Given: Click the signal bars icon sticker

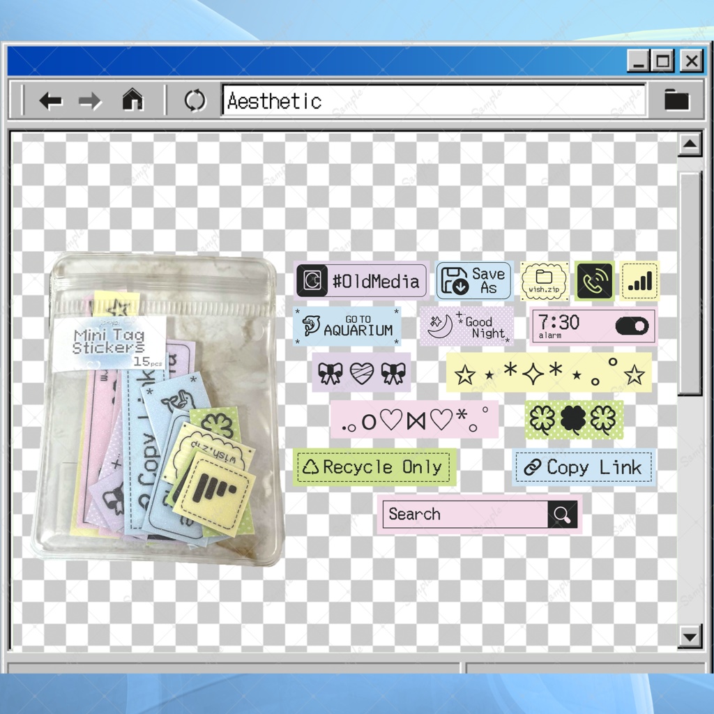Looking at the screenshot, I should tap(639, 281).
